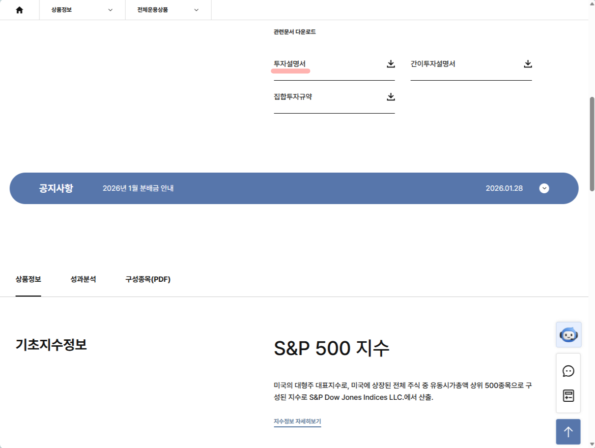This screenshot has height=448, width=595.
Task: Expand the 상품정보 dropdown in the top bar
Action: [x=82, y=10]
